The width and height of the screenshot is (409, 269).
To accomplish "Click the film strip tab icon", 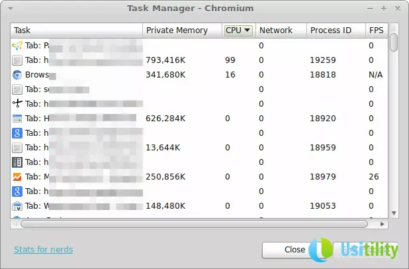I will [17, 162].
